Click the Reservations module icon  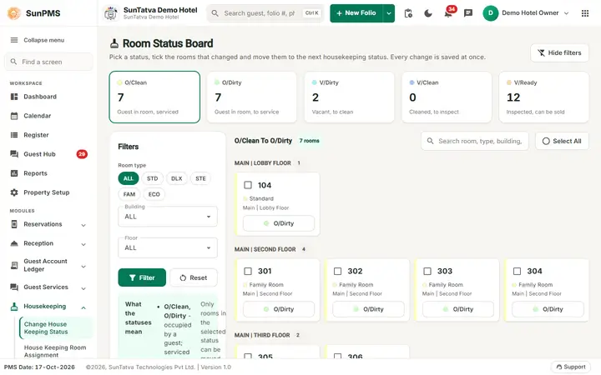[x=14, y=224]
